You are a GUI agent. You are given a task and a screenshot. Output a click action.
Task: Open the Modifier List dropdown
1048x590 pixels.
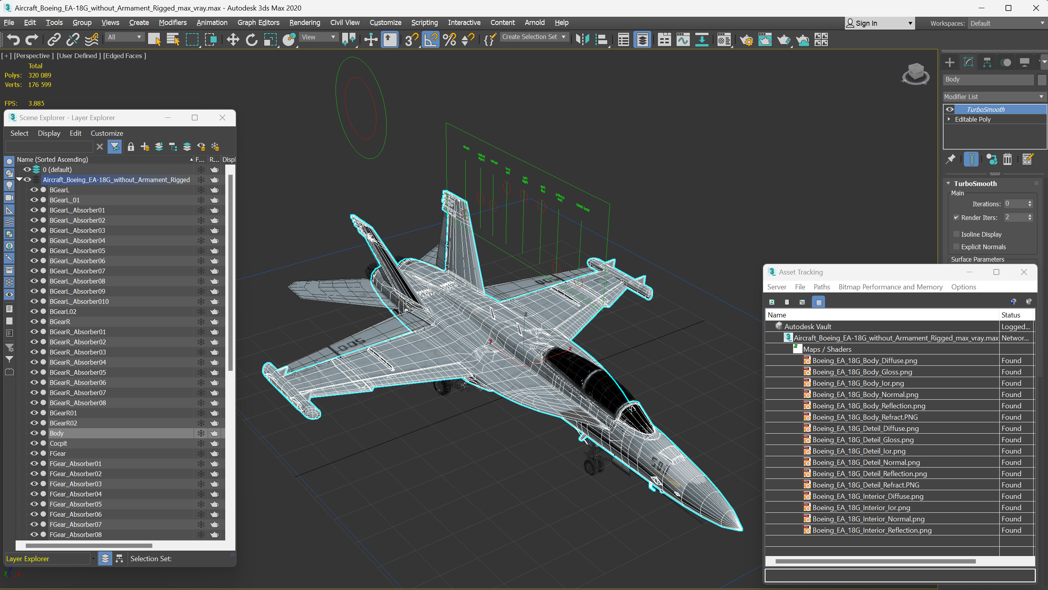point(994,96)
